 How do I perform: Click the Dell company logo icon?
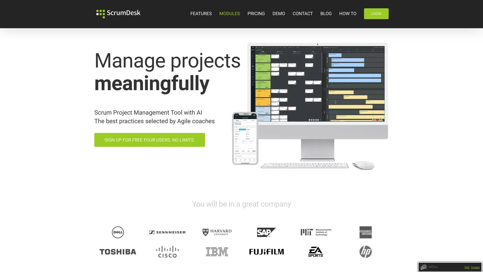[117, 232]
